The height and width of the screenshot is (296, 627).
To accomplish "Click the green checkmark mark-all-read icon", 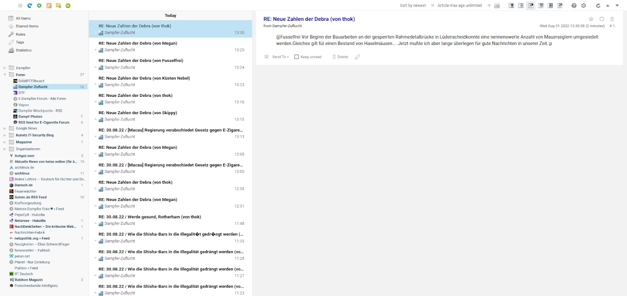I will pos(68,5).
